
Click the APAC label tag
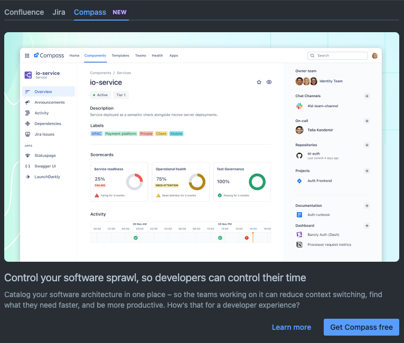point(96,134)
